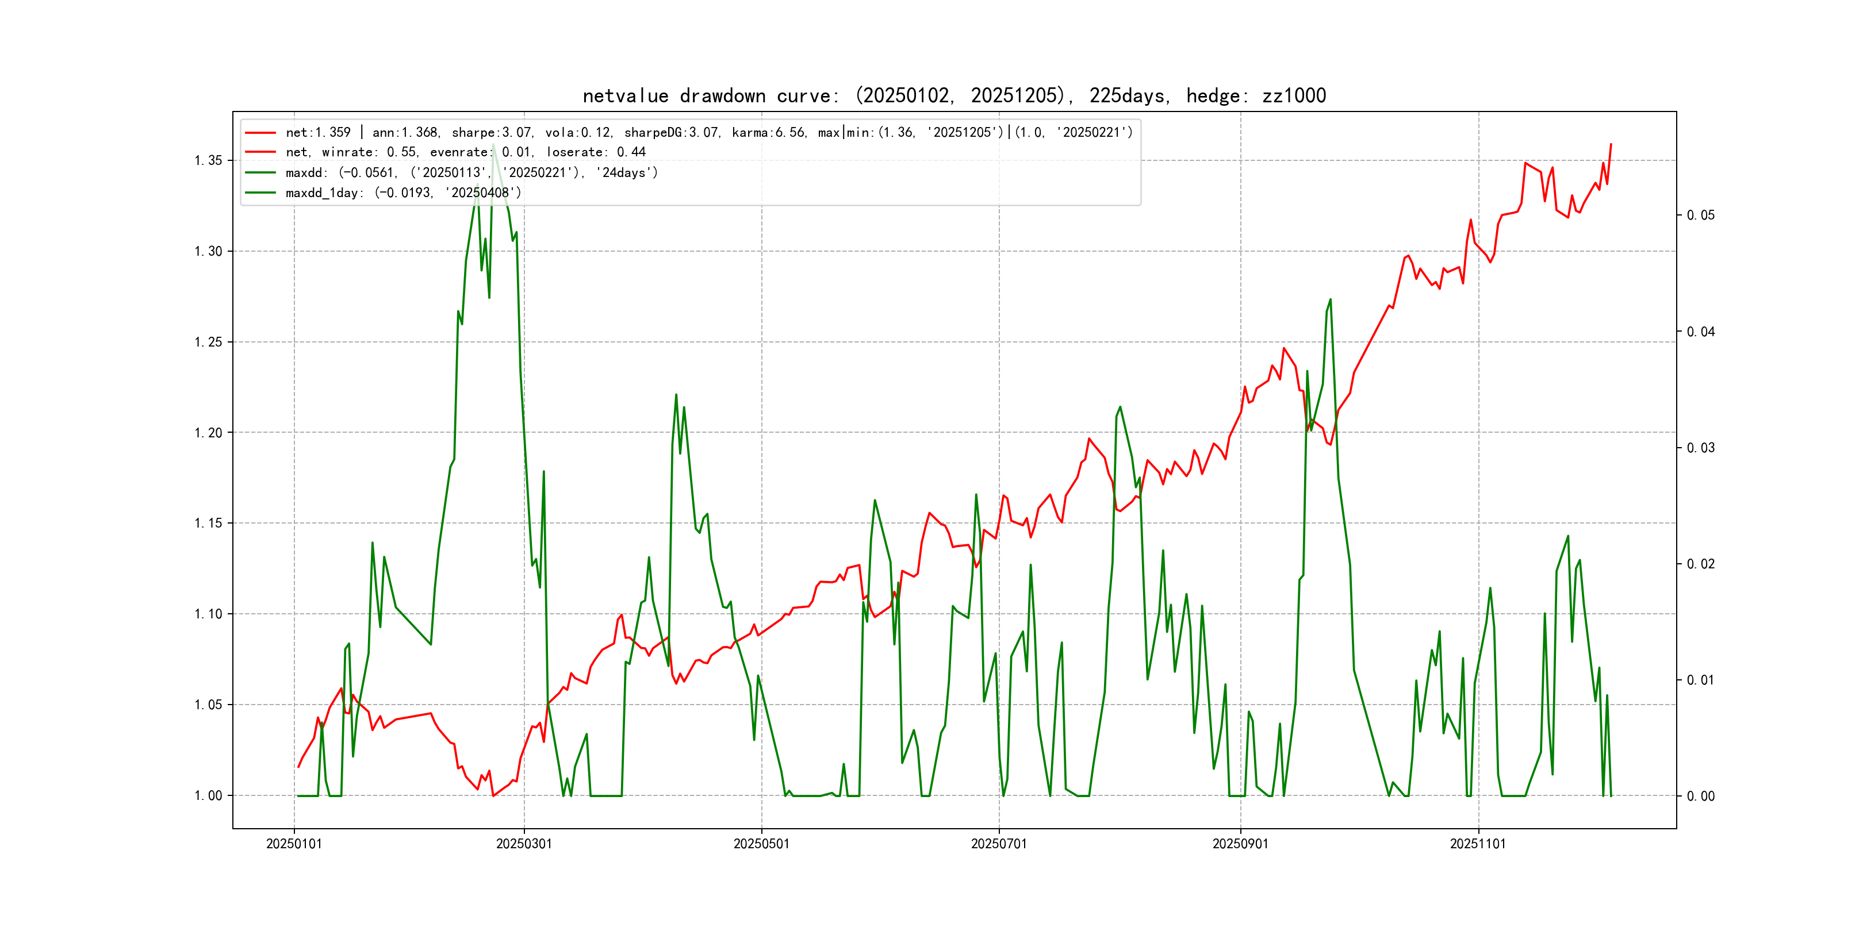Click the green swatch beside maxdd_1day legend entry

click(260, 193)
